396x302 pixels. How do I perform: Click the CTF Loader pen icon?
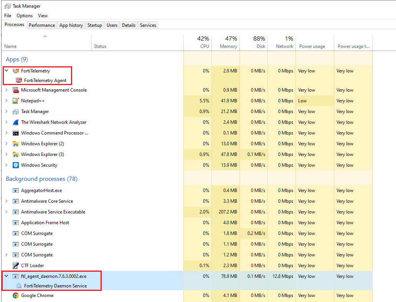tap(16, 266)
